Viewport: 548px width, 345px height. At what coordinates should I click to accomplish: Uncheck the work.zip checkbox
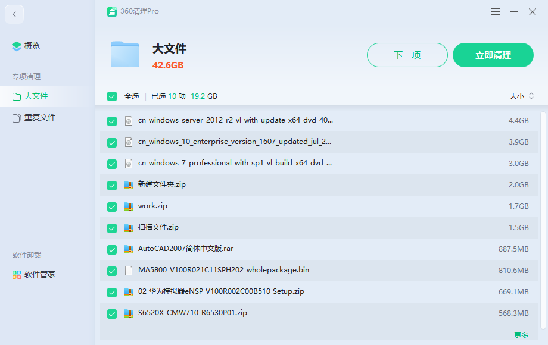click(x=112, y=206)
